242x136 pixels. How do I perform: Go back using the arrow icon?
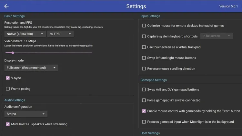pyautogui.click(x=6, y=6)
